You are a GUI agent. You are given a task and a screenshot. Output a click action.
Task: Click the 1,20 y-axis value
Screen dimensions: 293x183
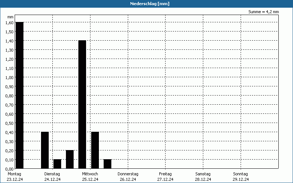point(10,59)
